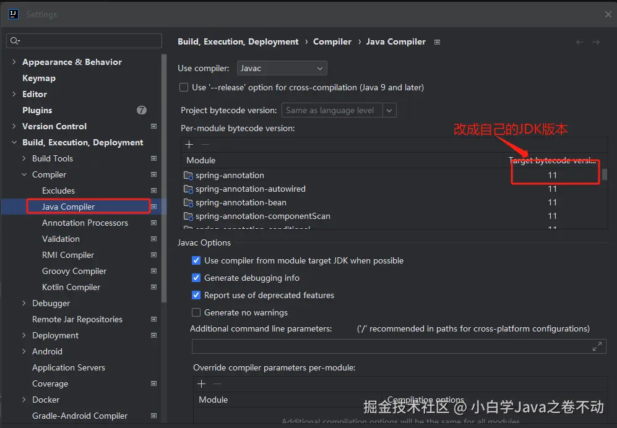This screenshot has width=617, height=428.
Task: Go back using the left arrow icon
Action: 580,42
